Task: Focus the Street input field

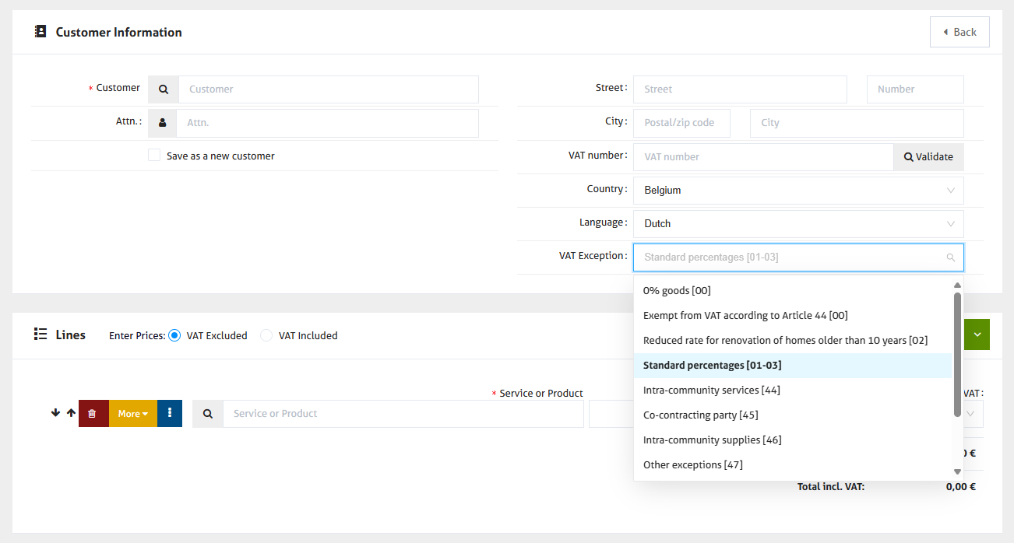Action: tap(739, 89)
